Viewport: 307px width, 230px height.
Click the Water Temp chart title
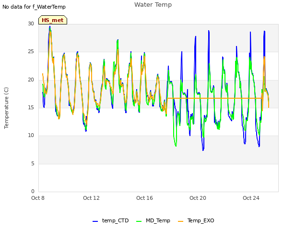click(x=153, y=5)
